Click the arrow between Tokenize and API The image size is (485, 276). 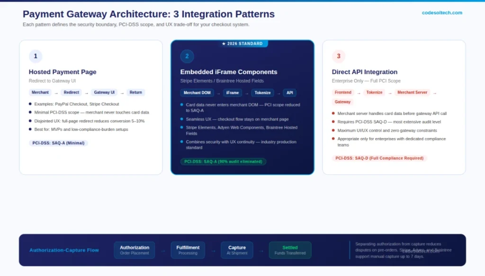[278, 93]
